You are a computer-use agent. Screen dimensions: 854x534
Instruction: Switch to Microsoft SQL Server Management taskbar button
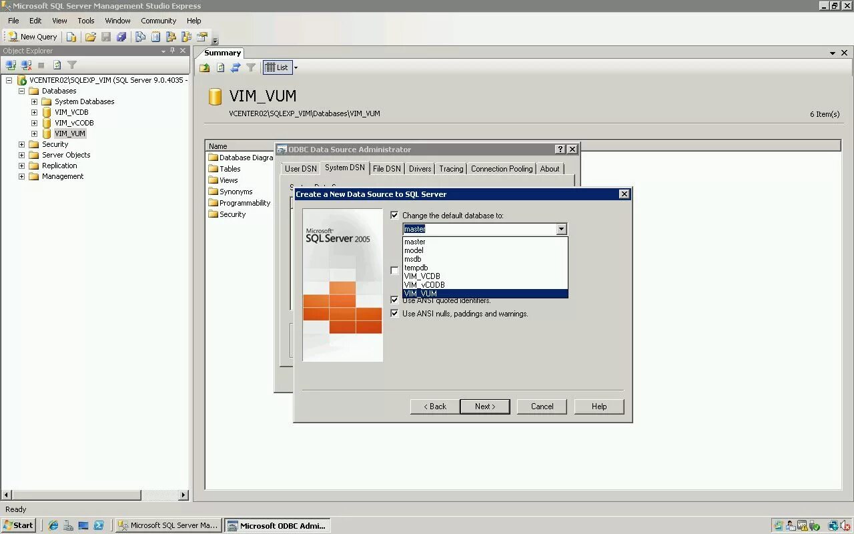pos(168,525)
